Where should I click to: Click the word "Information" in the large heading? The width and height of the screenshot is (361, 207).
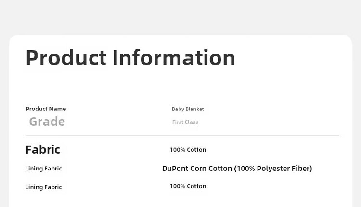(x=174, y=58)
